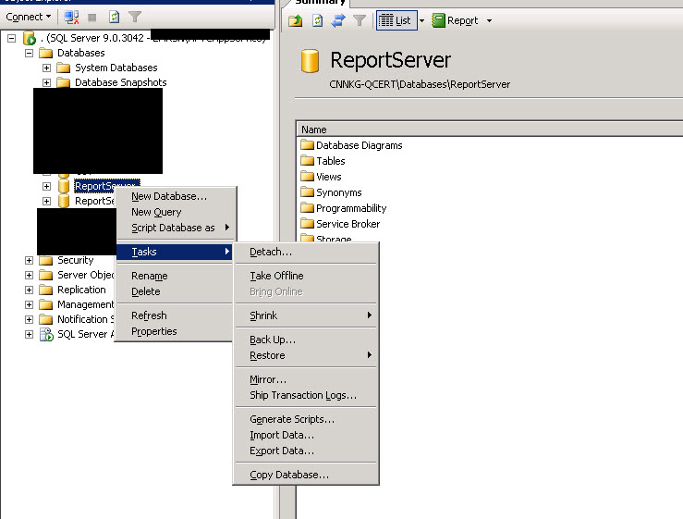Click the Disconnect icon in Object Explorer toolbar
This screenshot has width=683, height=519.
coord(71,18)
